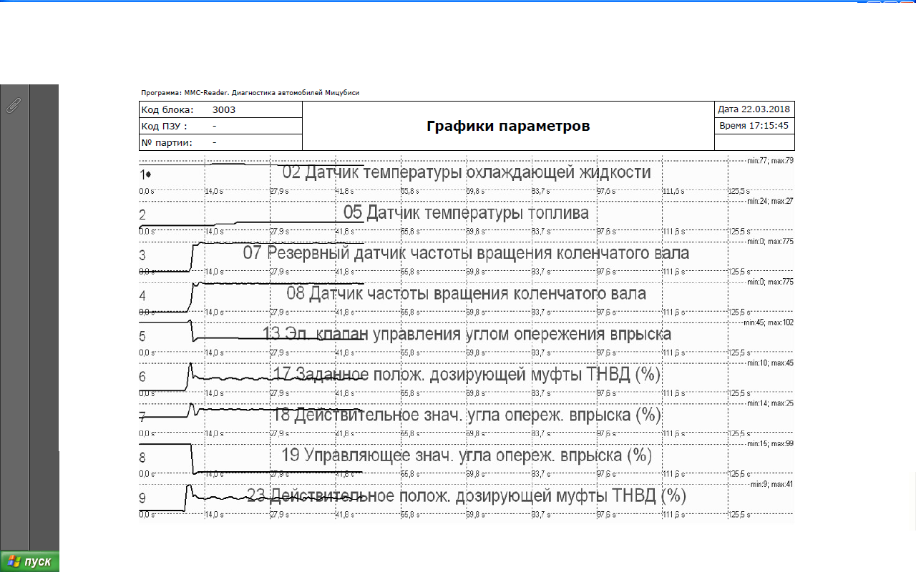Click graph 17 ТНВД target position label
Screen dimensions: 916x572
click(x=467, y=374)
